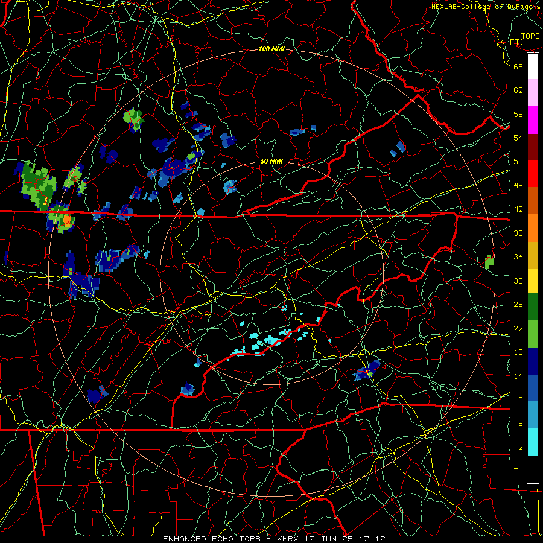Click the bright cyan legend swatch
This screenshot has width=543, height=543.
533,442
